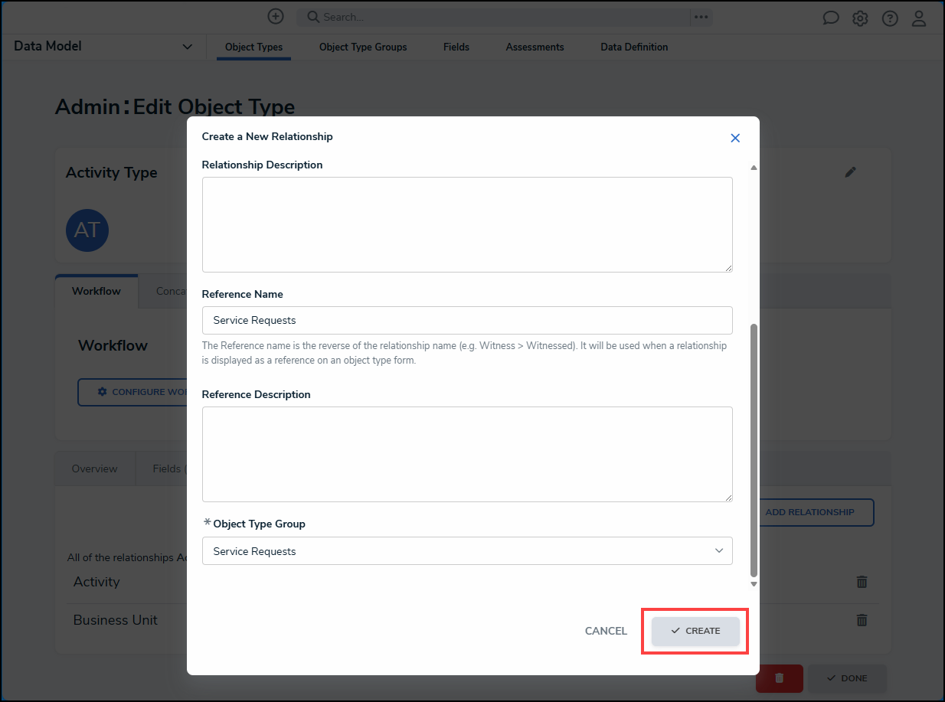Expand the Data Model dropdown
This screenshot has height=702, width=945.
[187, 47]
